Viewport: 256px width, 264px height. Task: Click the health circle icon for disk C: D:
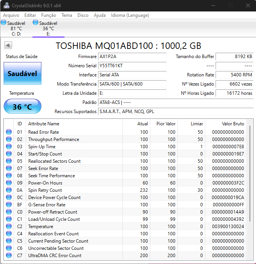click(x=3, y=22)
